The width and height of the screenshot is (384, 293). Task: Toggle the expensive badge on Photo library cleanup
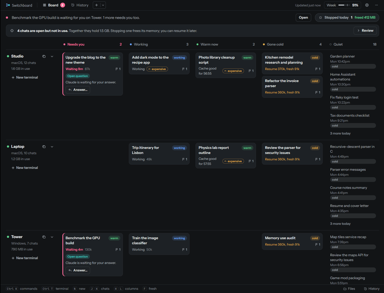point(233,71)
